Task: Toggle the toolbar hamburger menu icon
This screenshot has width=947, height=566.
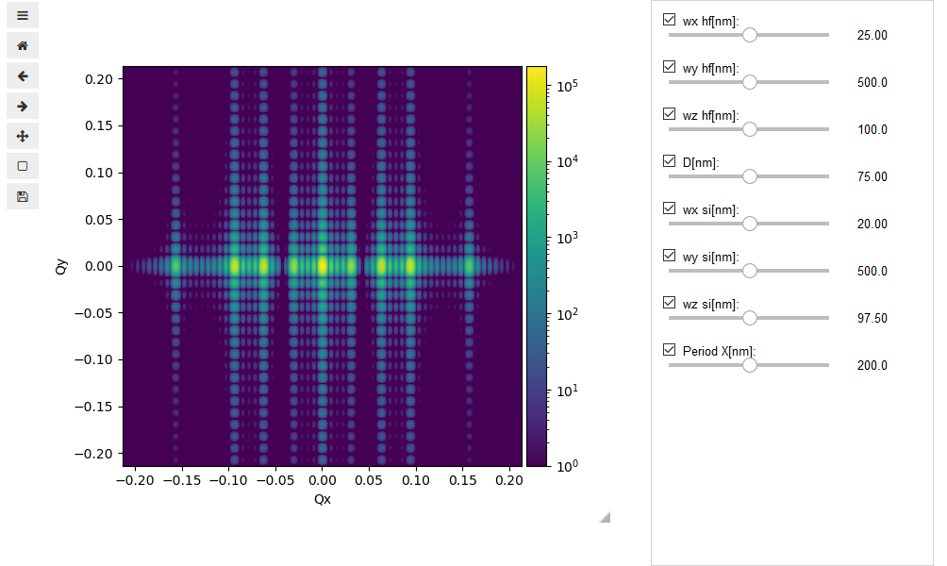Action: click(x=23, y=15)
